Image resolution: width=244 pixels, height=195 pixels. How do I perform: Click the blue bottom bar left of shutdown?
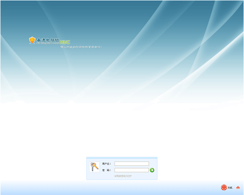[109, 188]
